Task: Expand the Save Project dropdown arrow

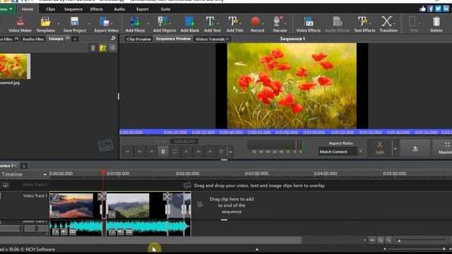Action: (x=90, y=24)
